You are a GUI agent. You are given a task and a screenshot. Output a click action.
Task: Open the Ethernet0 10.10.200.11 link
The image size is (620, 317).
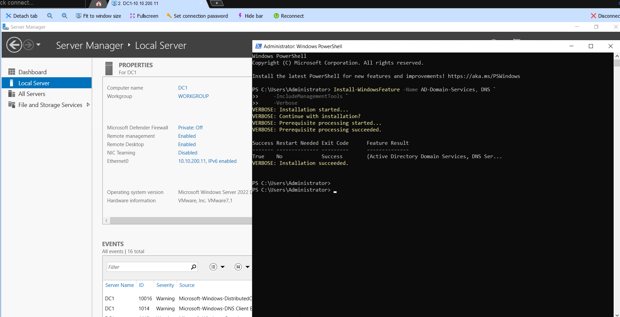point(207,161)
